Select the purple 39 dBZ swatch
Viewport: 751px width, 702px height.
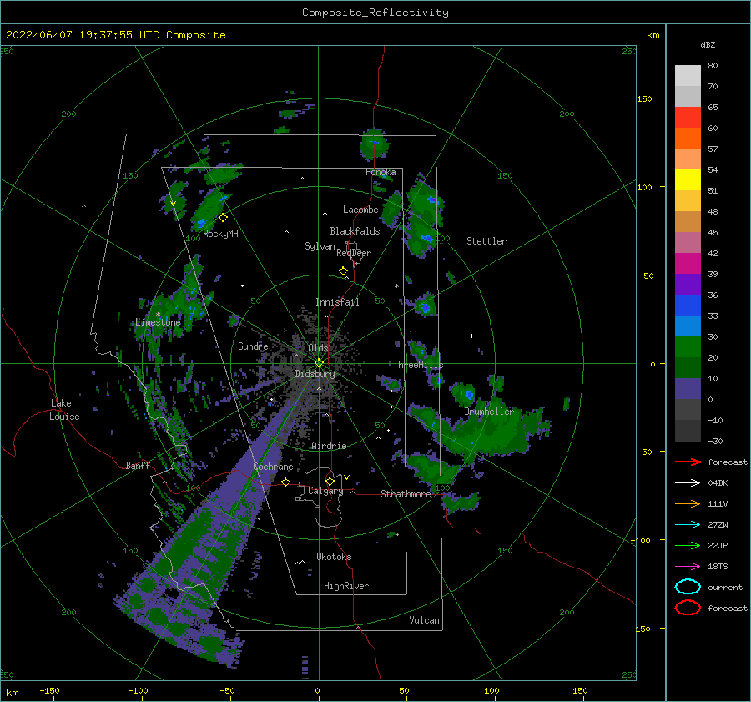(688, 284)
